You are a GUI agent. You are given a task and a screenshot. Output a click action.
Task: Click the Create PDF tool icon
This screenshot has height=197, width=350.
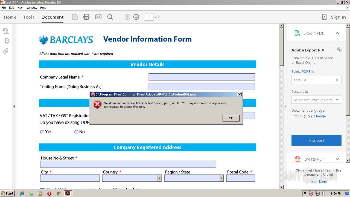297,159
